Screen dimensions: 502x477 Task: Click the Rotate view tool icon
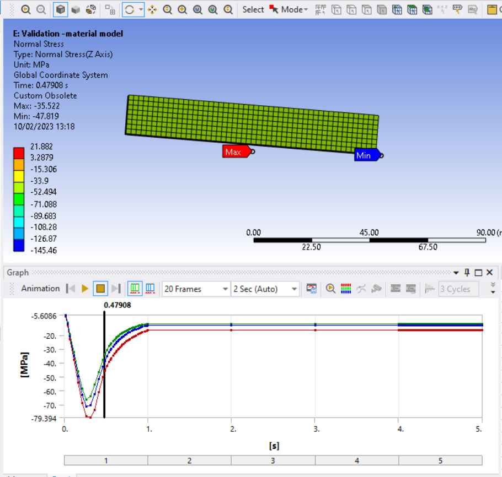[x=130, y=9]
